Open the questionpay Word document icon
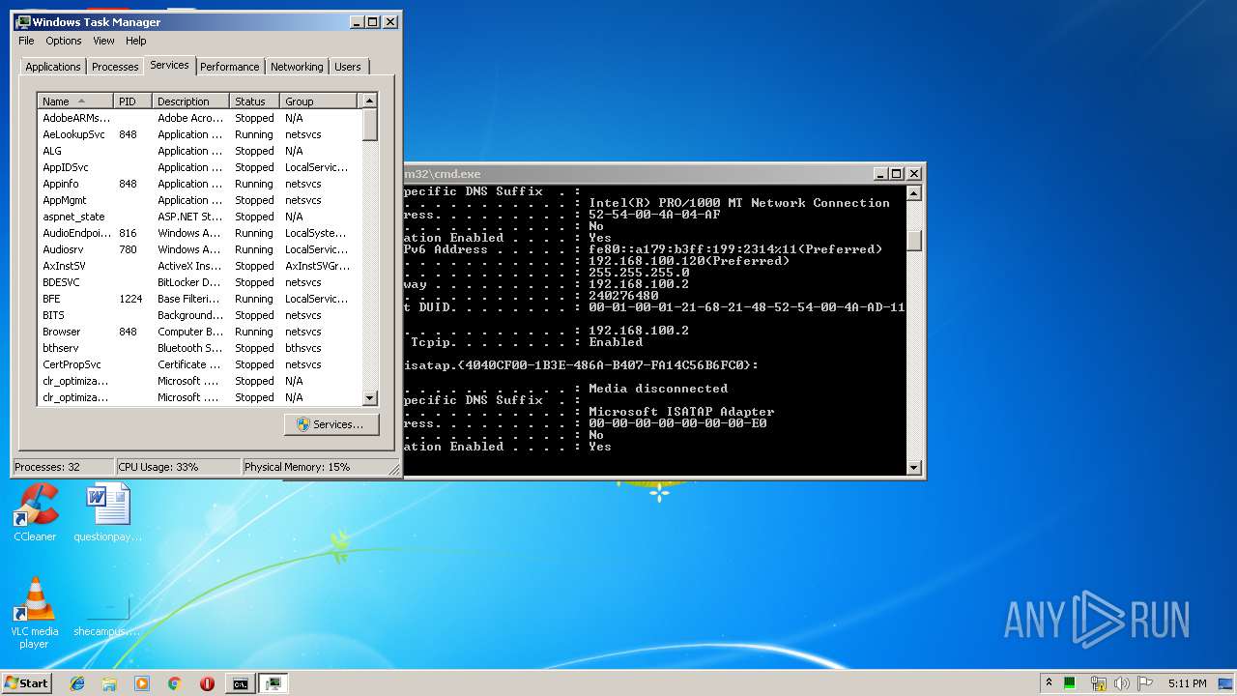The height and width of the screenshot is (696, 1237). pos(108,512)
